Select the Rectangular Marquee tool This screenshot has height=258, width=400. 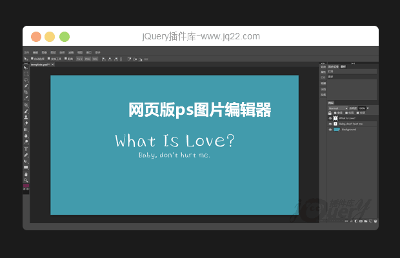(26, 72)
